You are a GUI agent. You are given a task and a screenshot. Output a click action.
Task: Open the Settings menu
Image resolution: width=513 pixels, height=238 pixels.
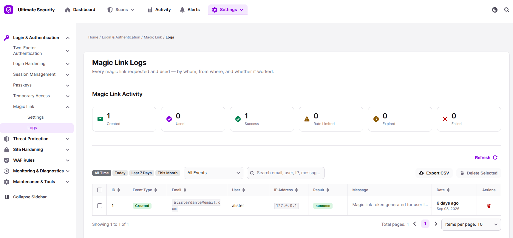228,10
